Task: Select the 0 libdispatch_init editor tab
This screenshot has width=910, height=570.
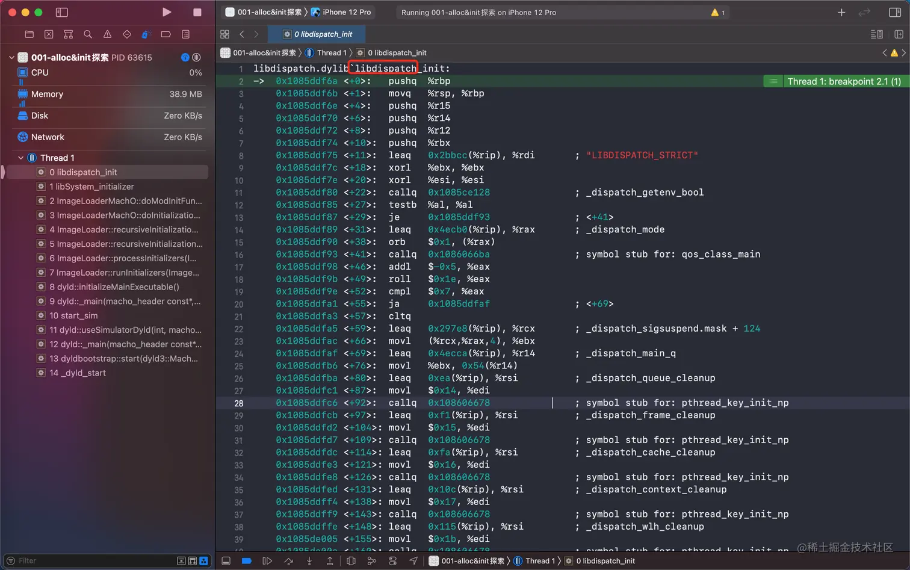Action: point(317,34)
